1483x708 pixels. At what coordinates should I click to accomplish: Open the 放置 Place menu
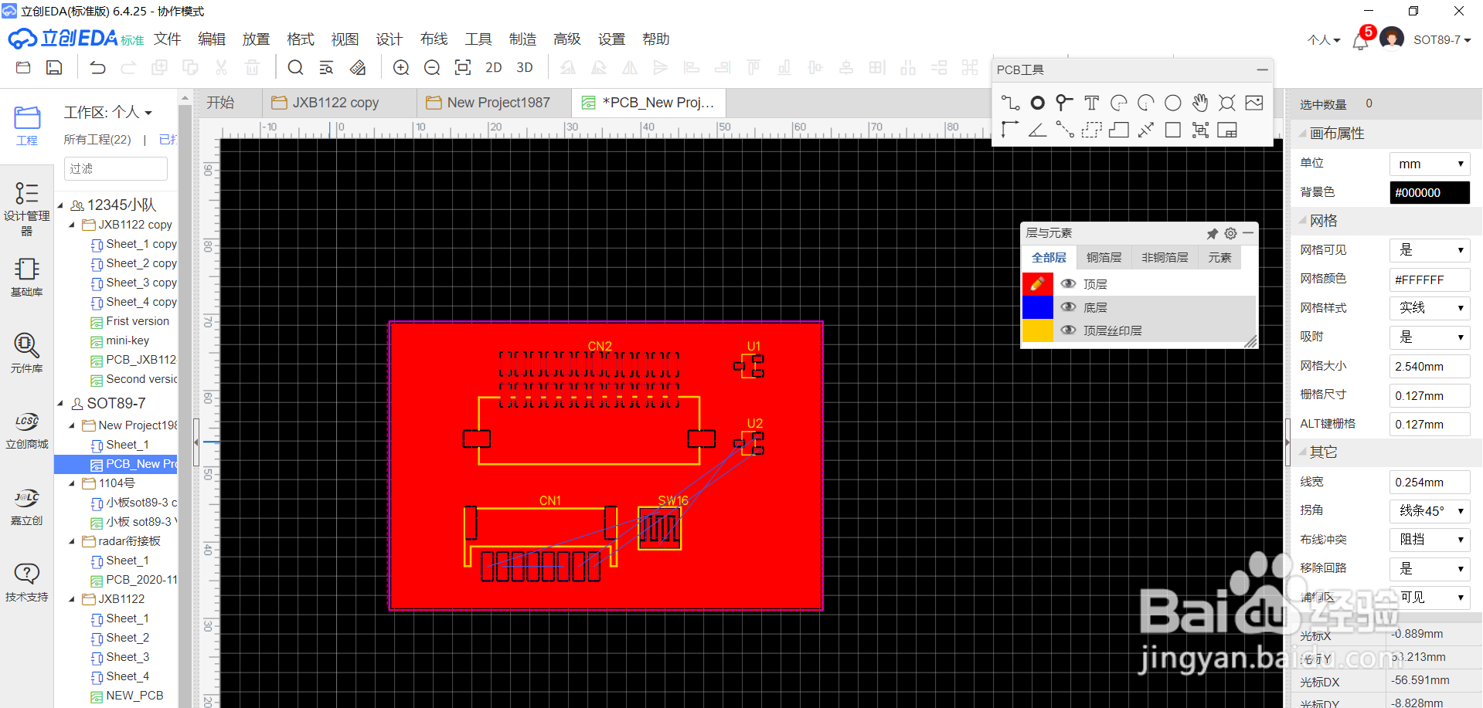click(256, 39)
